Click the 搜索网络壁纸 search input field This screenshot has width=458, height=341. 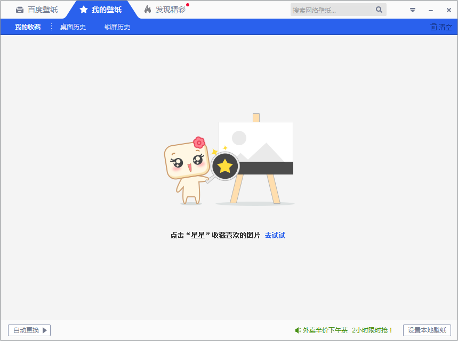331,10
